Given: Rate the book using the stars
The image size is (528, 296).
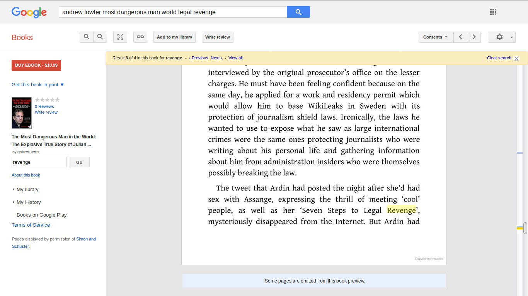Looking at the screenshot, I should pos(47,100).
